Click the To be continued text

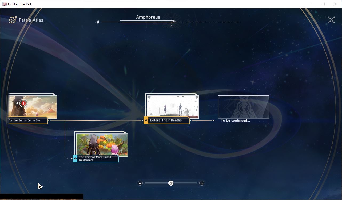point(236,120)
